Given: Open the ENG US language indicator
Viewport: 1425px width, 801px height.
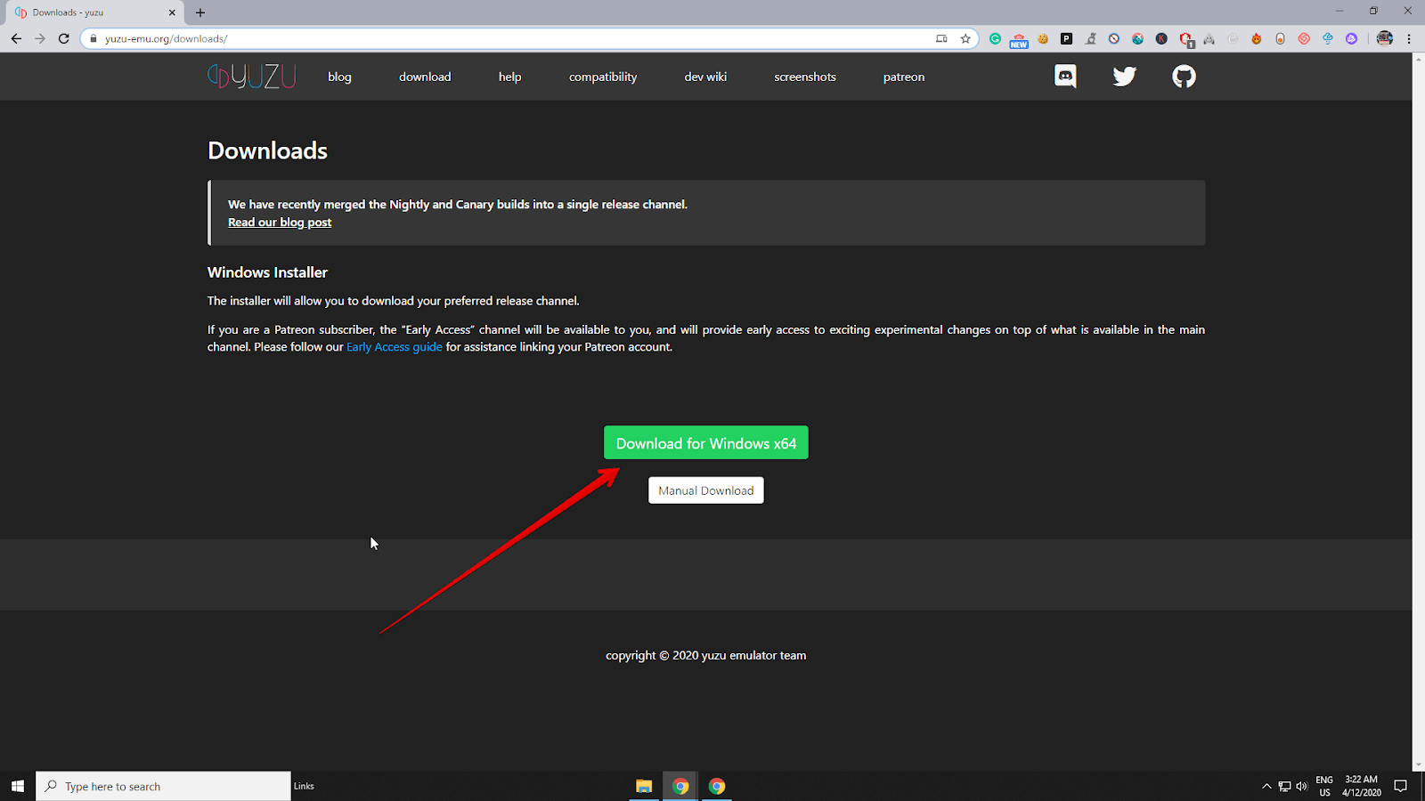Looking at the screenshot, I should click(1324, 786).
